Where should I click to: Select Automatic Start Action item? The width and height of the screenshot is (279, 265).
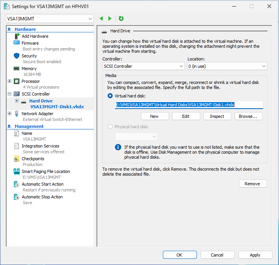pos(42,184)
